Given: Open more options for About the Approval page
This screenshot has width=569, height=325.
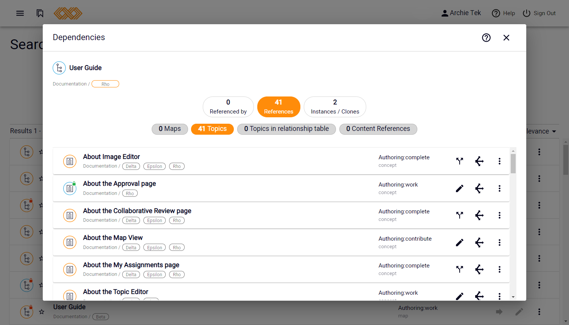Looking at the screenshot, I should pyautogui.click(x=499, y=188).
